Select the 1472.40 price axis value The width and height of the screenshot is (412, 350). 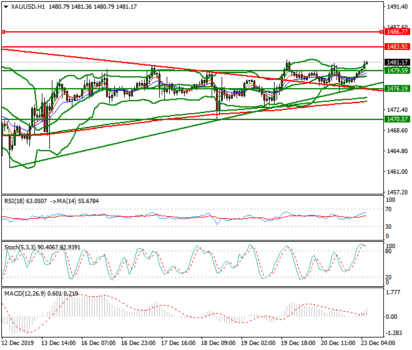[398, 110]
